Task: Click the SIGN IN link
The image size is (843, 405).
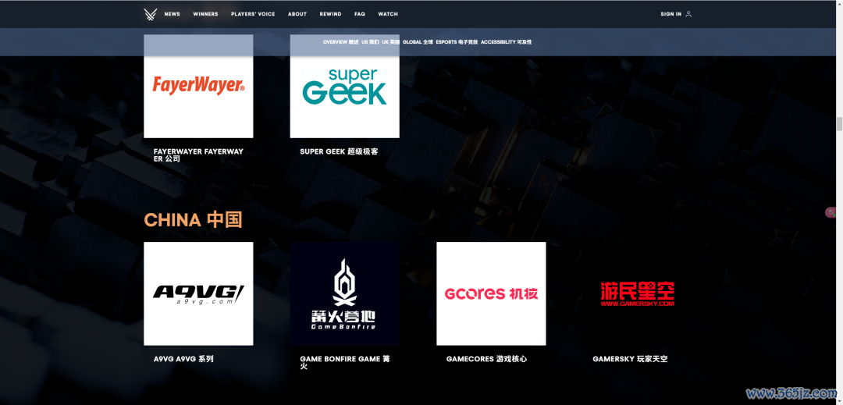Action: 671,14
